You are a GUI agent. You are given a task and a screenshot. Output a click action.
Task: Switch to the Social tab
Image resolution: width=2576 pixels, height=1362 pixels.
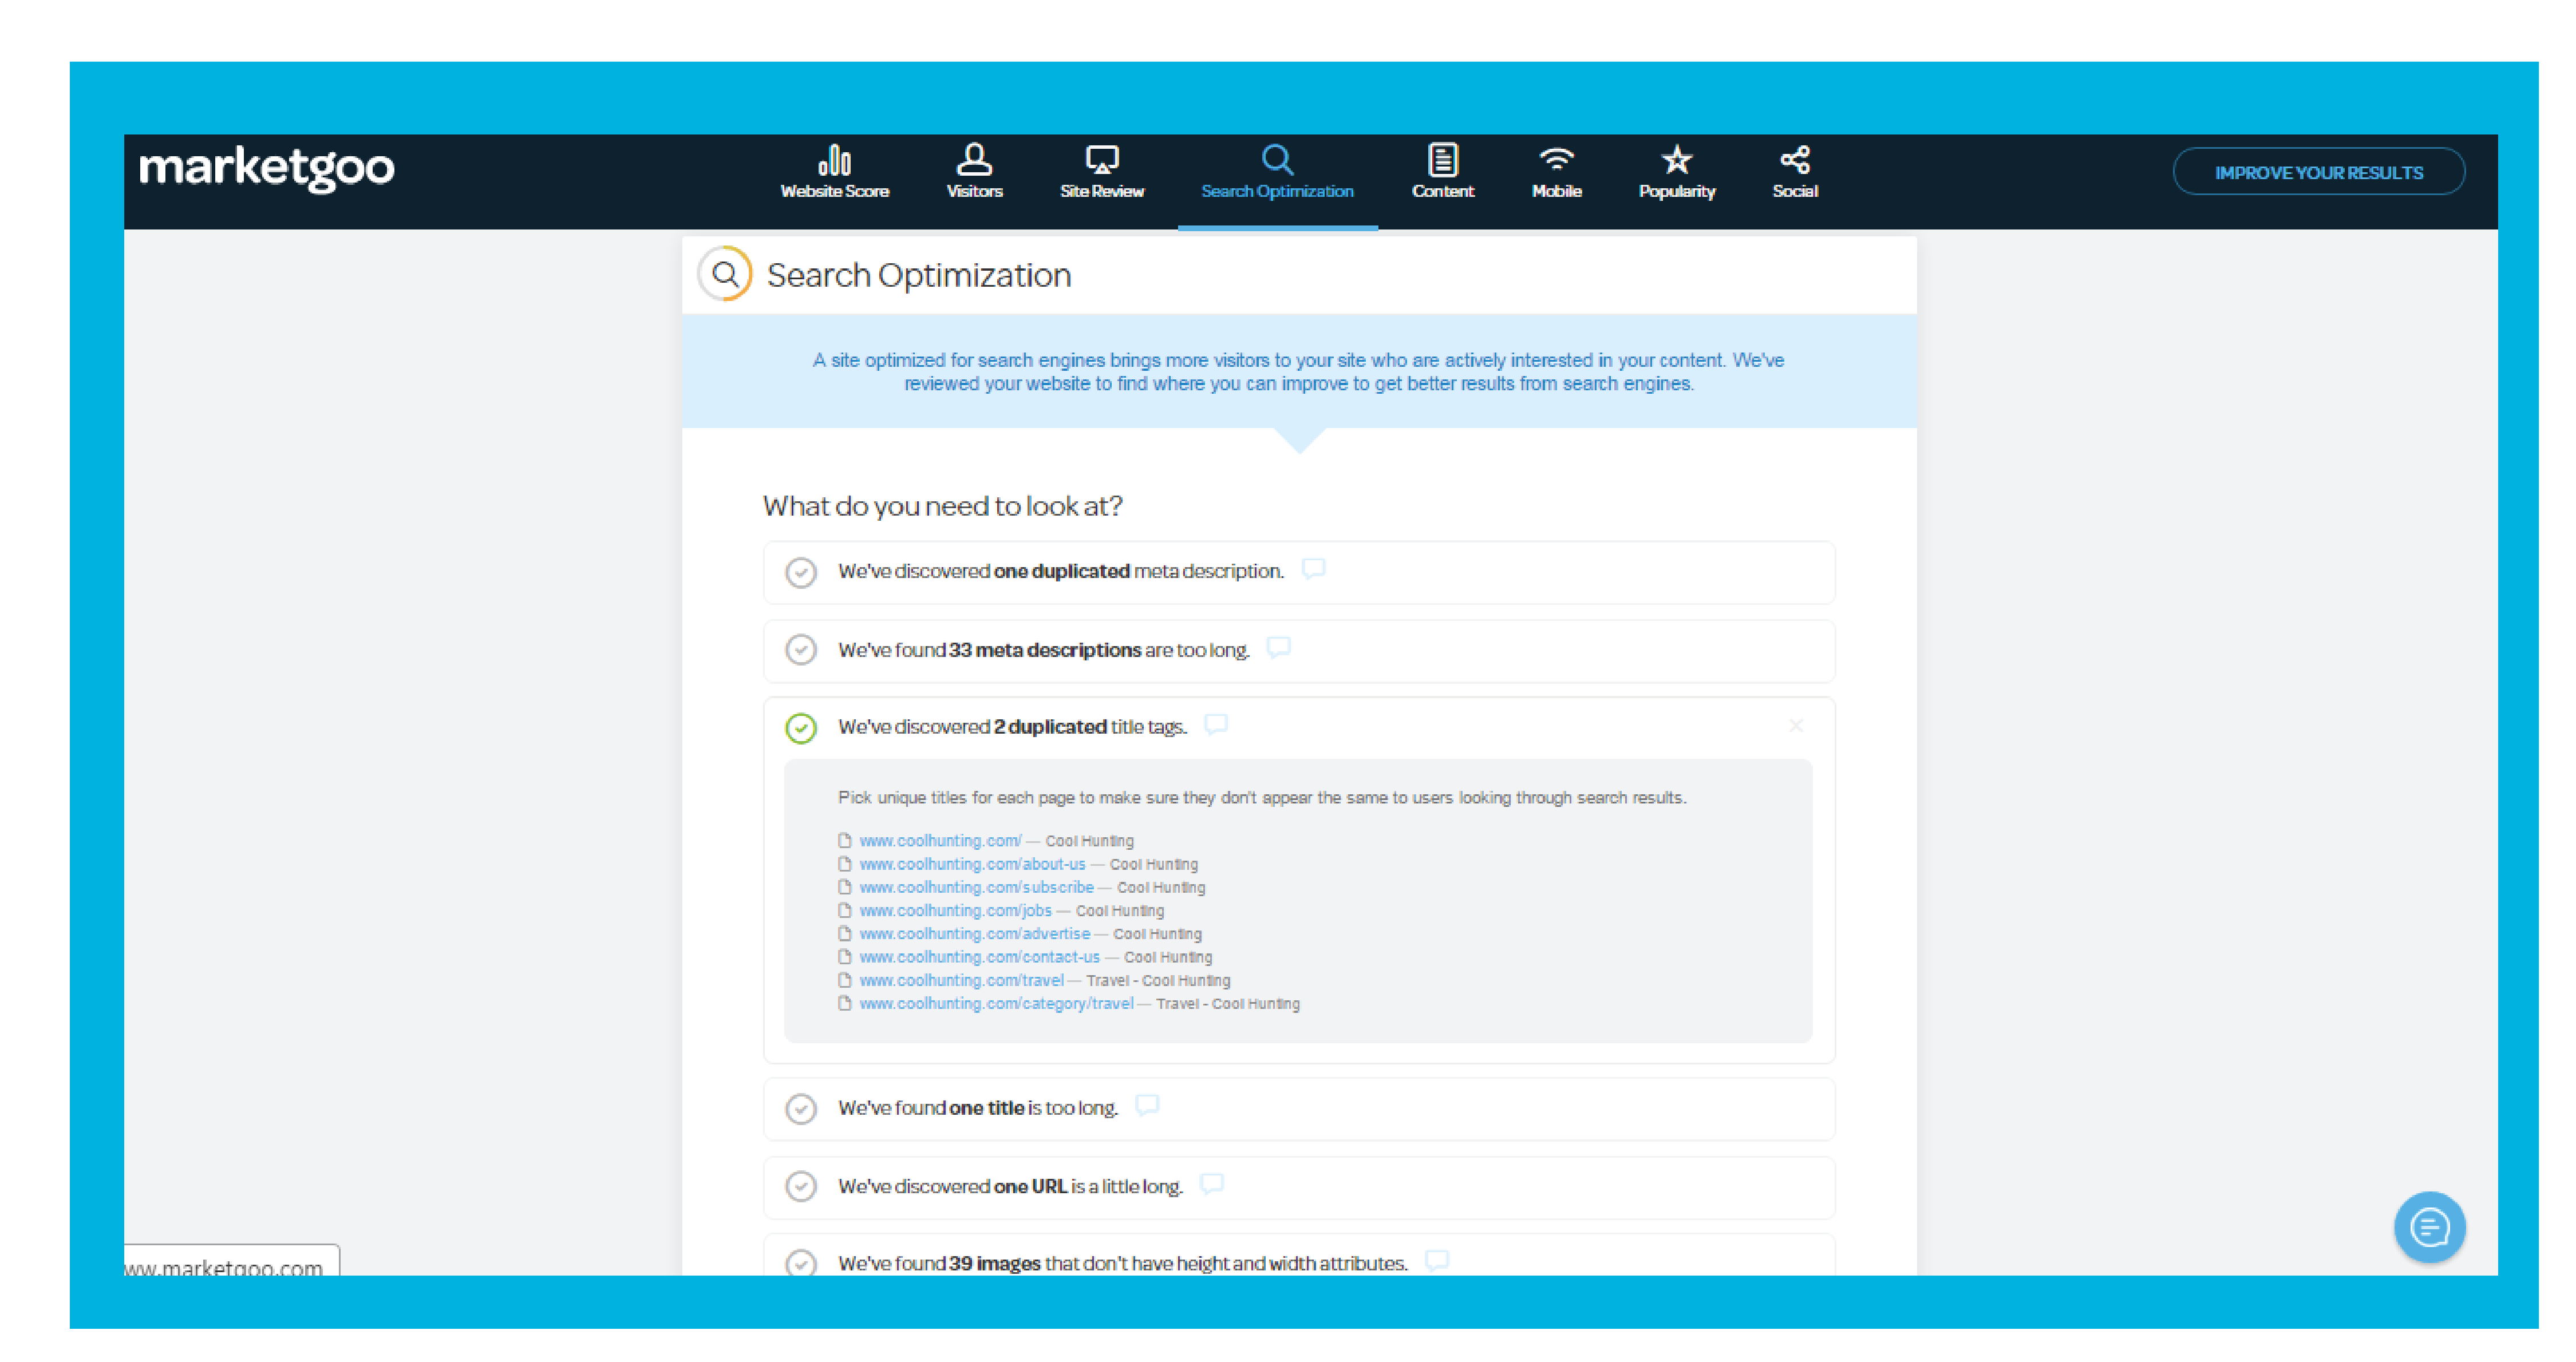click(x=1795, y=172)
